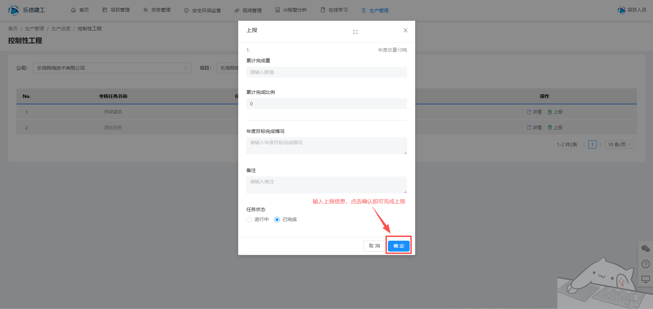The height and width of the screenshot is (309, 653).
Task: Close the 上报 dialog with X icon
Action: (405, 30)
